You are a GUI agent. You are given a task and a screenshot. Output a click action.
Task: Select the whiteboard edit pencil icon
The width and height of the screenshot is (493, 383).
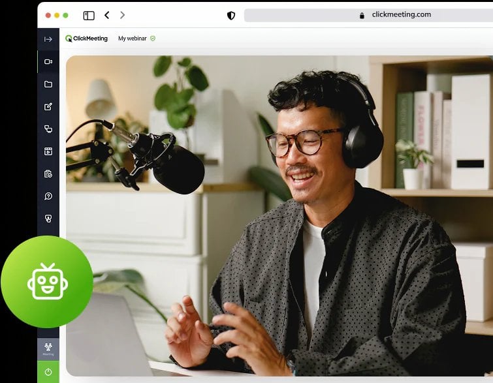tap(48, 106)
